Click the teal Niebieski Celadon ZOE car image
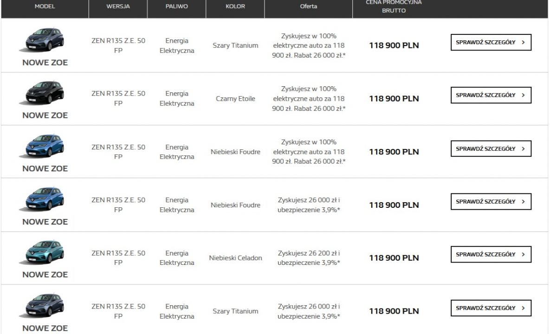 [43, 251]
